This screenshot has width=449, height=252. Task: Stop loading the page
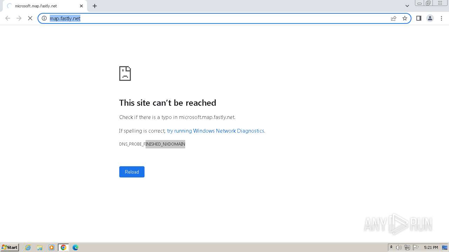(x=30, y=18)
